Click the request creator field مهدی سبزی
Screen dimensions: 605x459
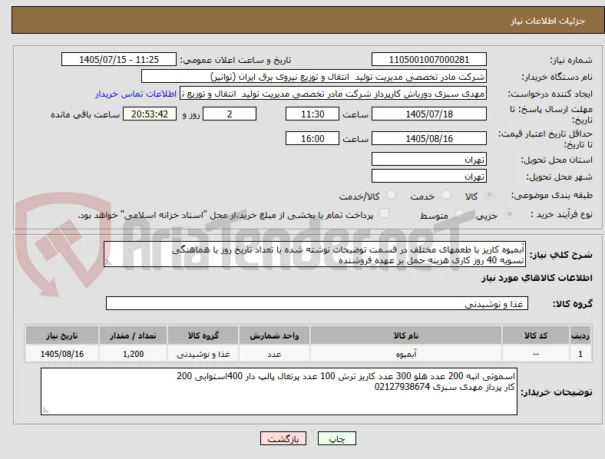click(x=333, y=94)
